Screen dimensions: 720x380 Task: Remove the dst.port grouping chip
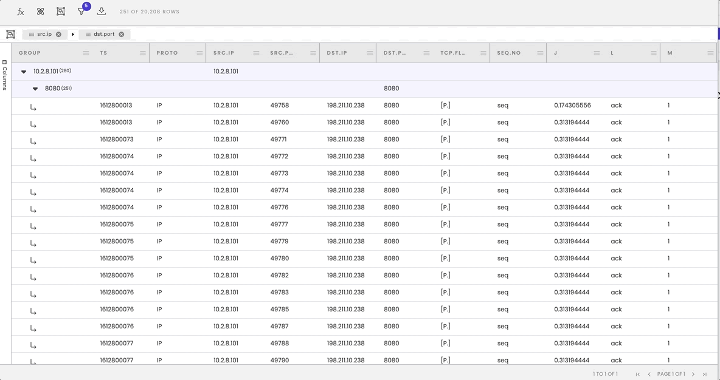(x=121, y=35)
